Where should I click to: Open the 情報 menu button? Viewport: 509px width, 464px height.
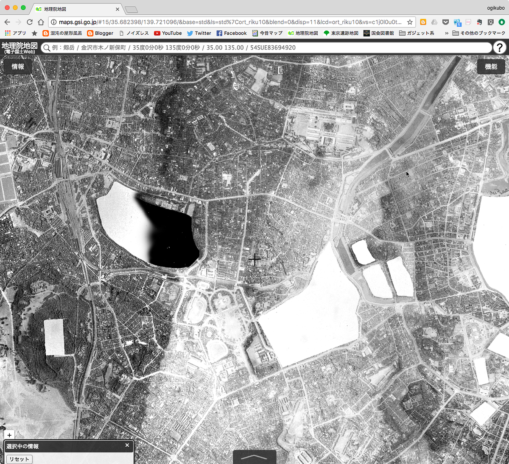[18, 67]
